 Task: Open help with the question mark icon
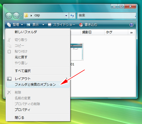coord(131,25)
